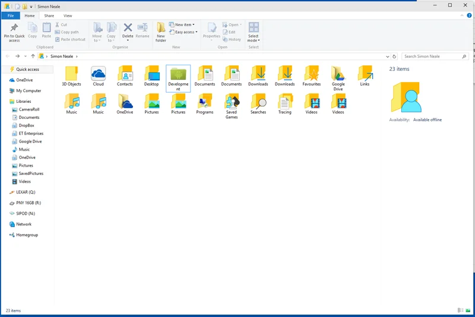
Task: Click the Search Simon Neale field
Action: (x=435, y=57)
